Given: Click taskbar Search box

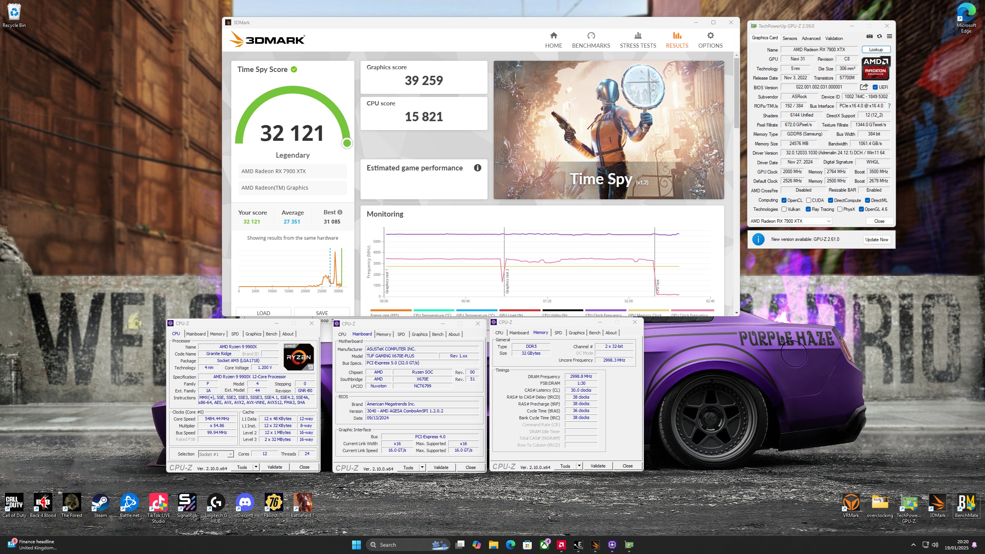Looking at the screenshot, I should click(408, 545).
